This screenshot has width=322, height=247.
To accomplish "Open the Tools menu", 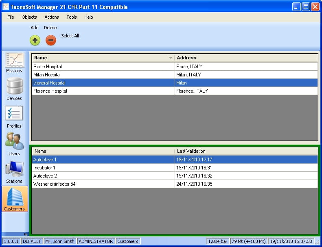I will click(72, 17).
